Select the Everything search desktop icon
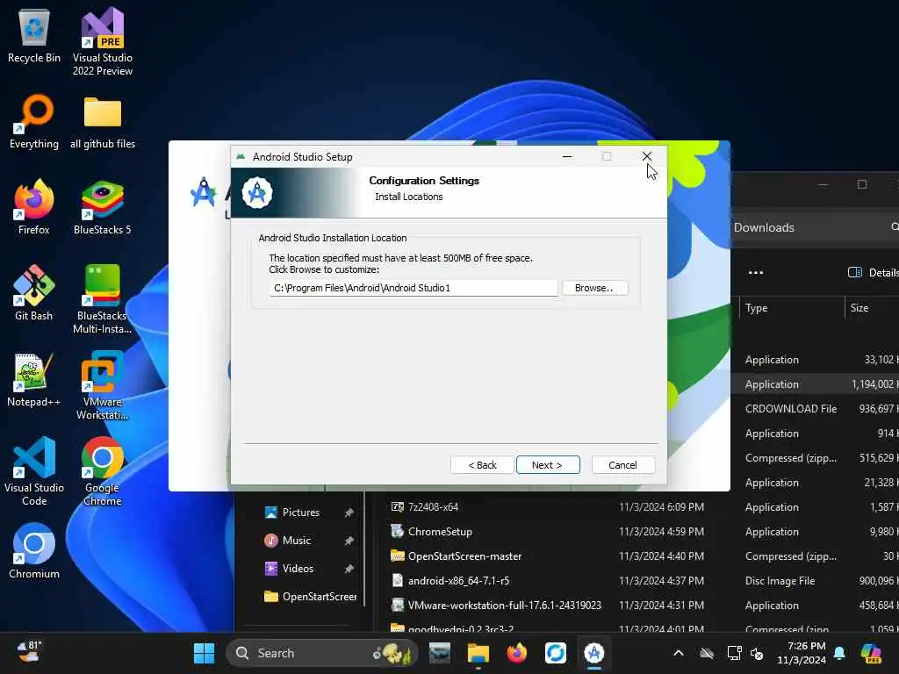899x674 pixels. (34, 121)
